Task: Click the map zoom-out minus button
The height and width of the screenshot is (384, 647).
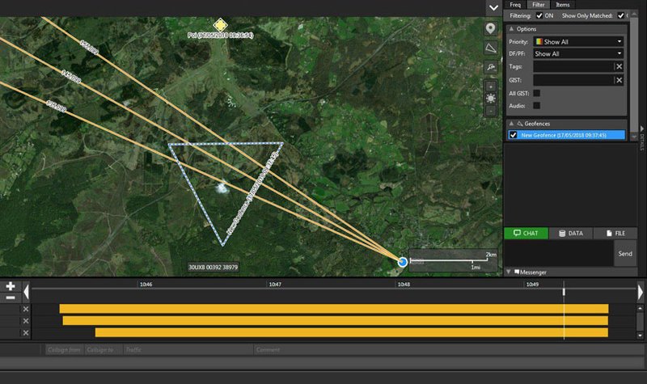Action: [491, 110]
